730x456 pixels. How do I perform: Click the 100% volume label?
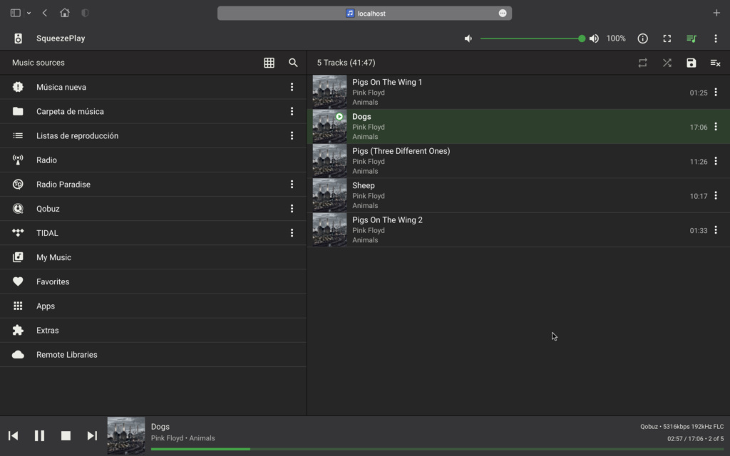point(616,38)
